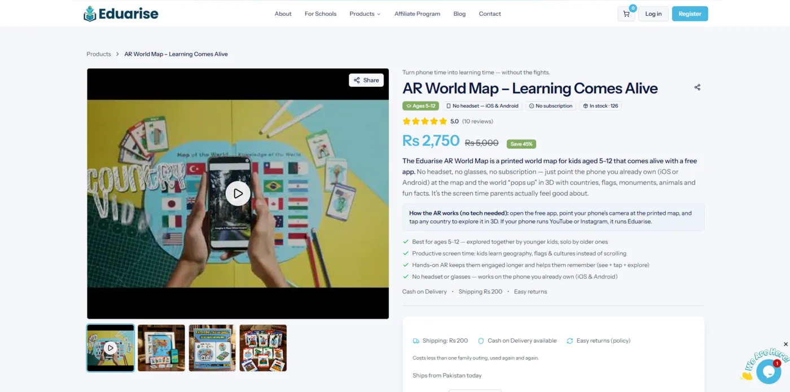Click No headset iOS & Android badge
This screenshot has width=790, height=392.
click(482, 106)
